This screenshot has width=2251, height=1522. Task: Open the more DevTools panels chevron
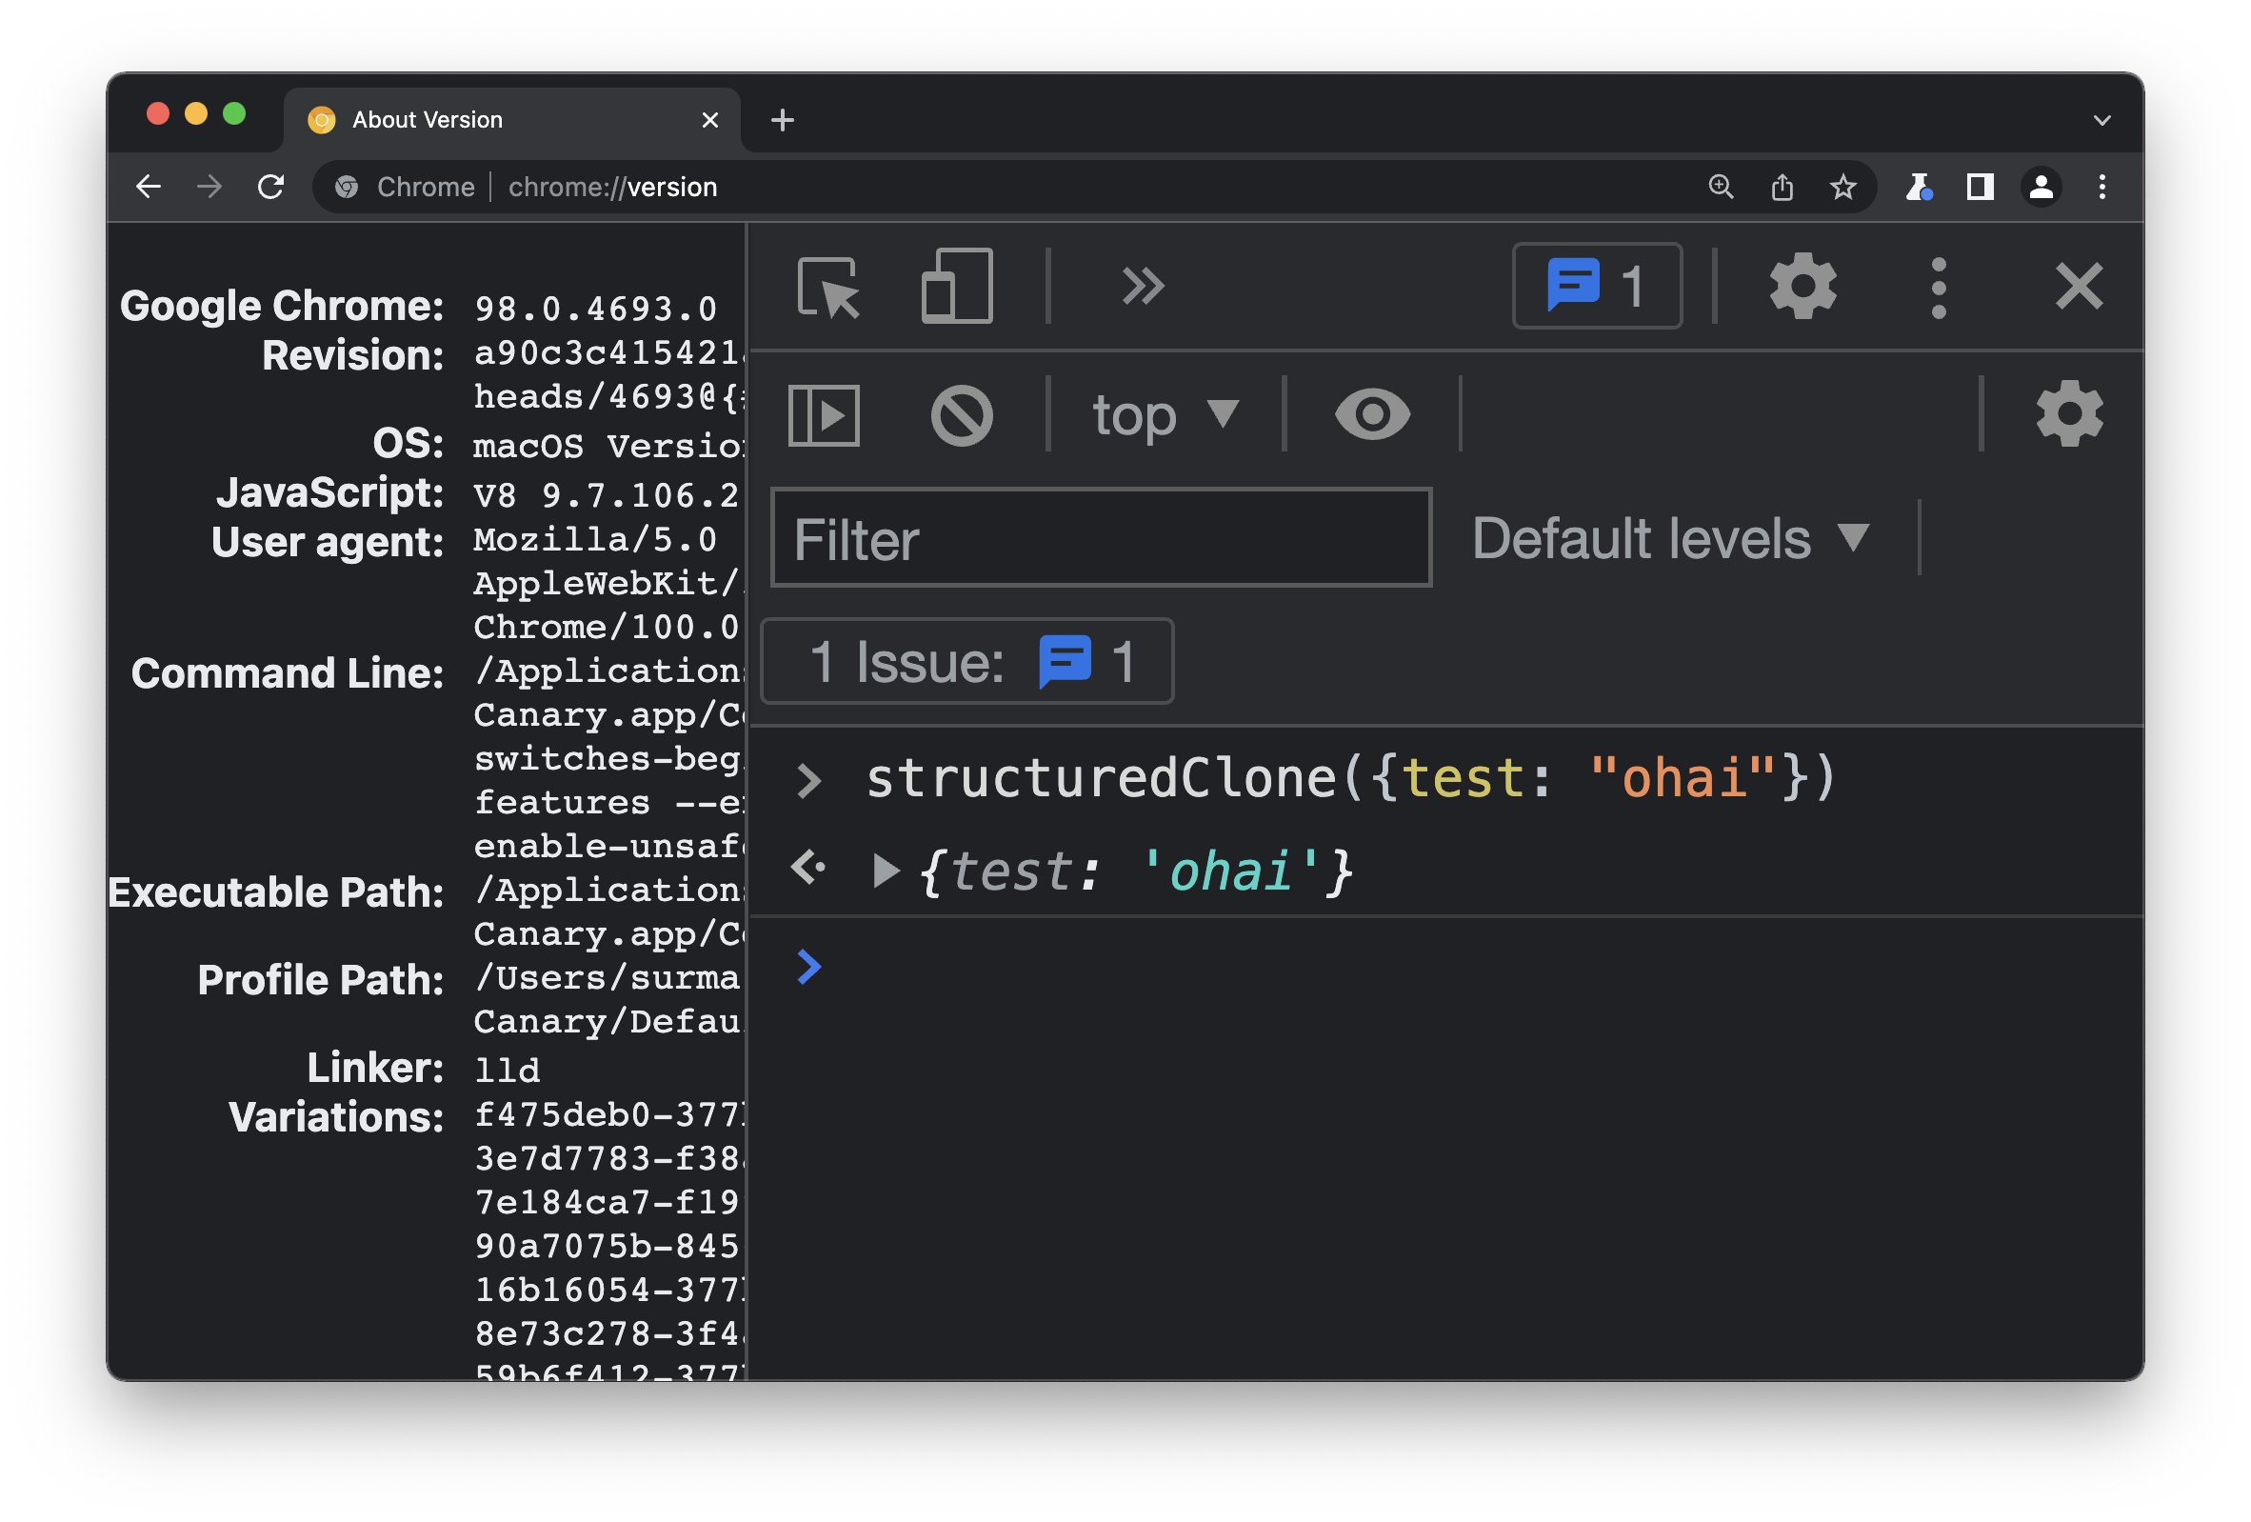coord(1144,285)
